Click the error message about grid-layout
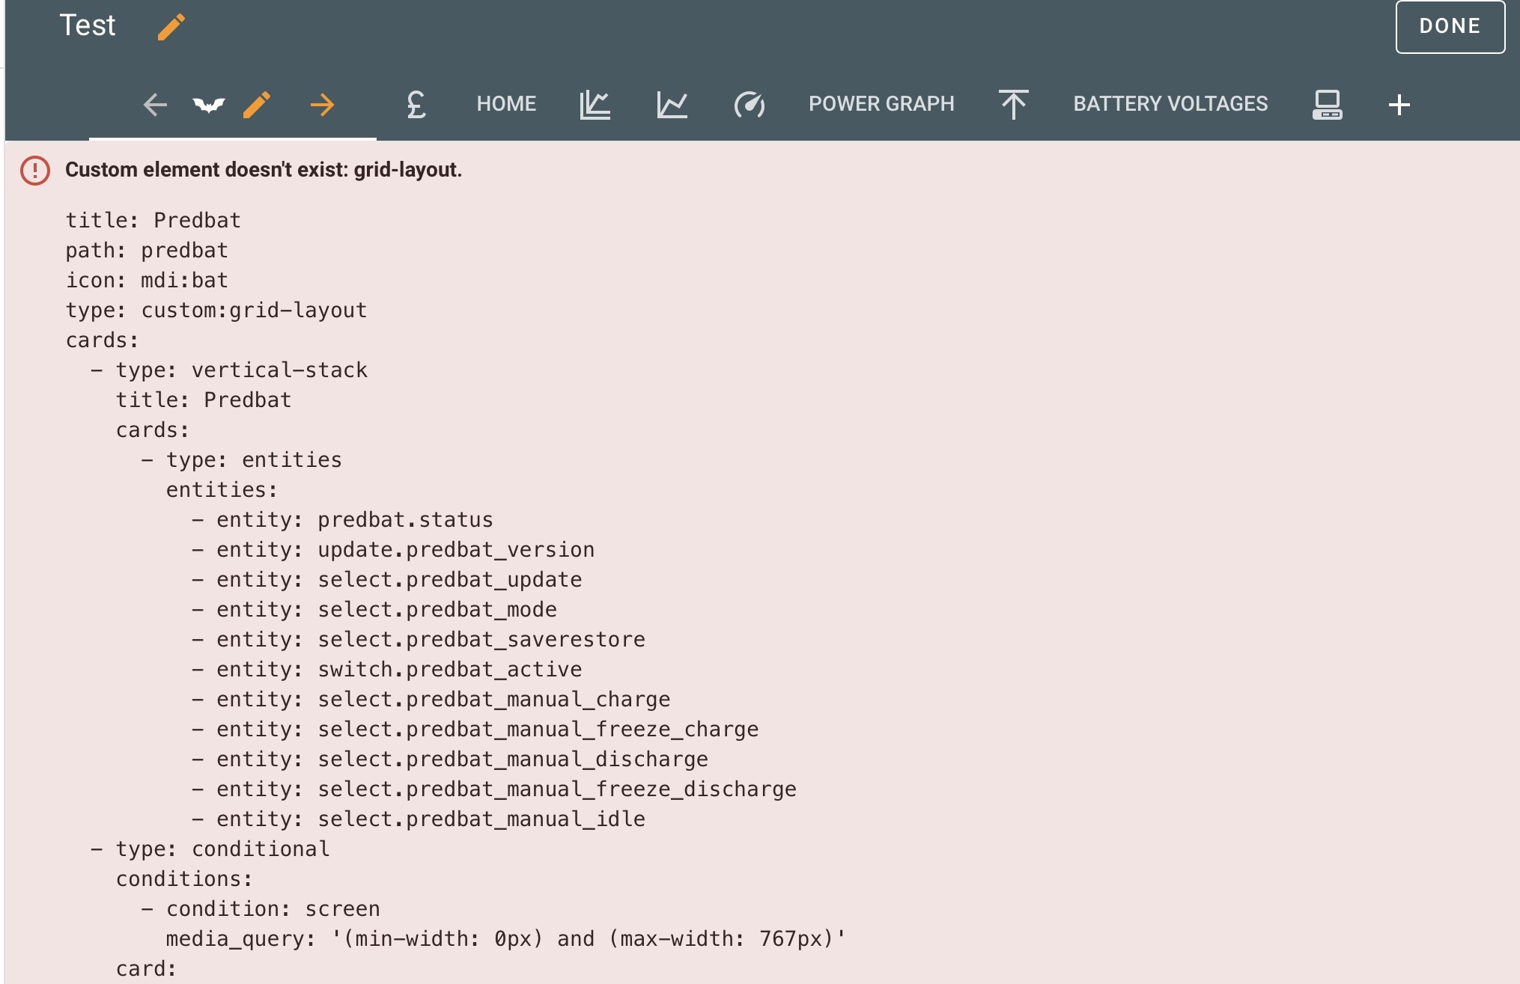The image size is (1520, 984). point(264,170)
